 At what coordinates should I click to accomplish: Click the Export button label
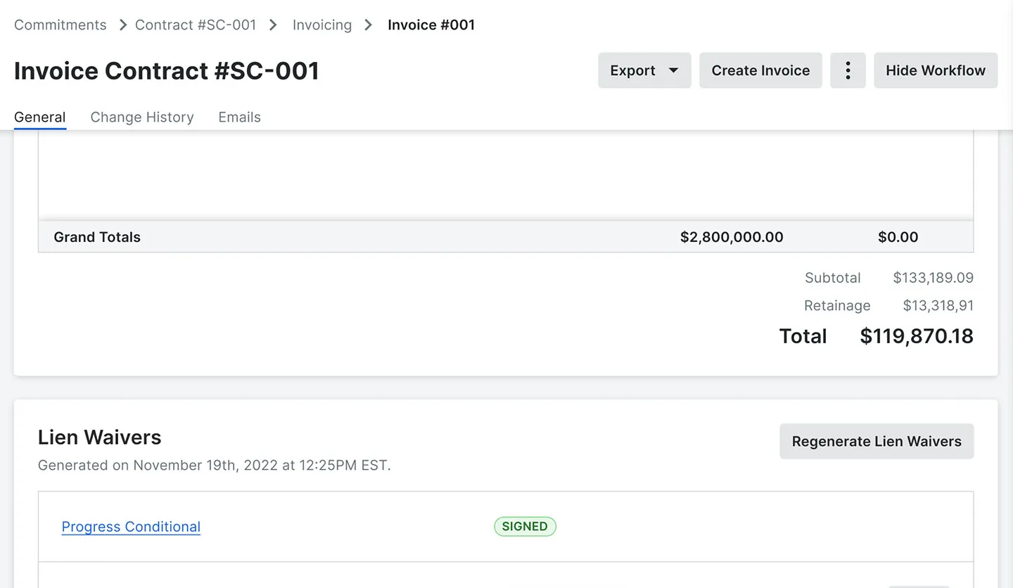pyautogui.click(x=632, y=70)
